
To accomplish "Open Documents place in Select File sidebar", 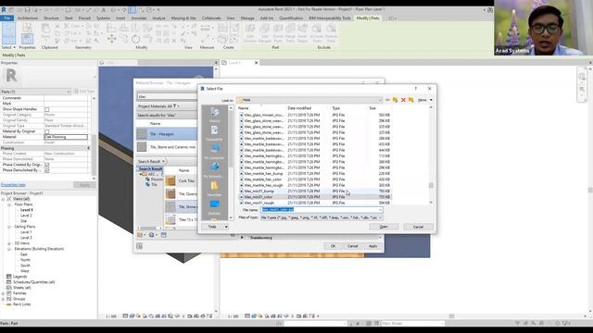I will [214, 133].
